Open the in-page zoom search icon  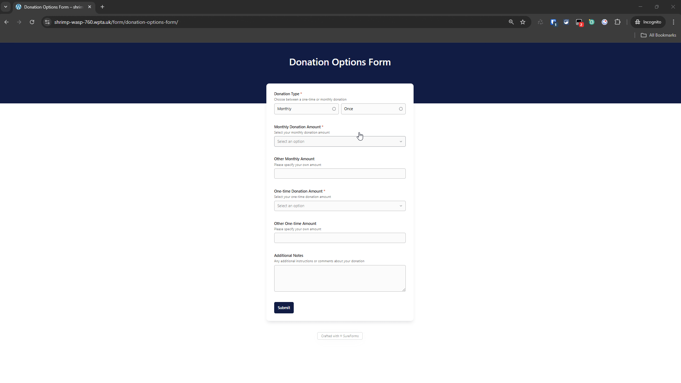coord(511,22)
